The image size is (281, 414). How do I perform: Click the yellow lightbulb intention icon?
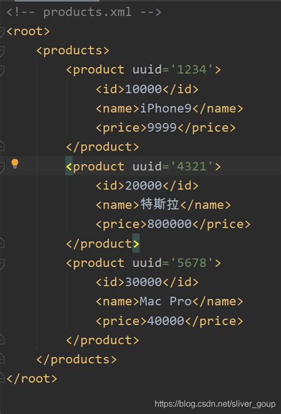click(x=15, y=164)
